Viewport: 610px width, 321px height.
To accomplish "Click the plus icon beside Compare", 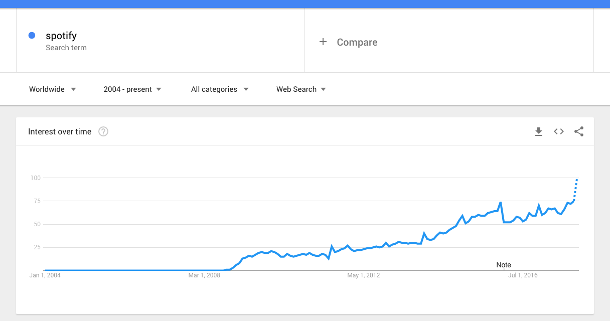I will (323, 42).
